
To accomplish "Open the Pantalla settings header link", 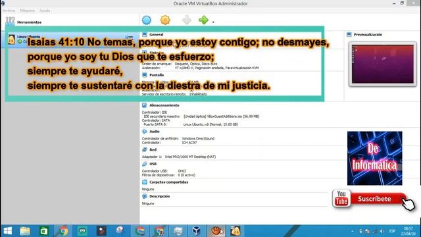I will tap(157, 75).
